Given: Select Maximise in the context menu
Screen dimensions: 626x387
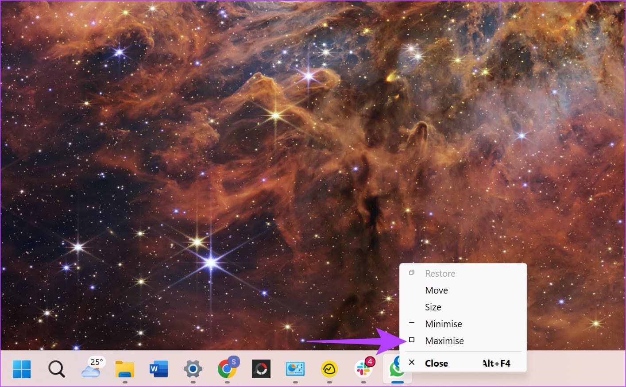Looking at the screenshot, I should (x=444, y=341).
